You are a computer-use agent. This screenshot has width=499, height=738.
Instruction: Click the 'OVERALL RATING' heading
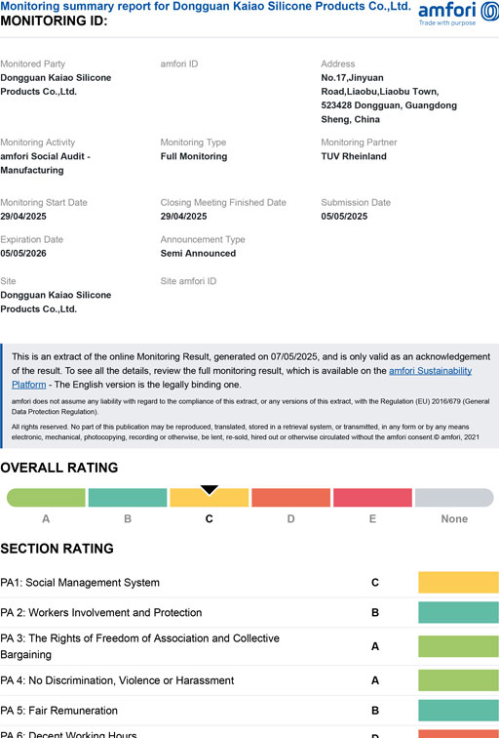tap(59, 468)
